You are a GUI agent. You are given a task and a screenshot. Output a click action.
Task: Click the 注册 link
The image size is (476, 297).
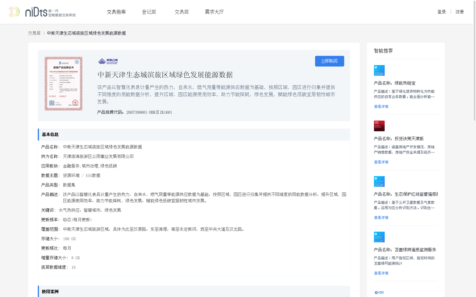[460, 12]
